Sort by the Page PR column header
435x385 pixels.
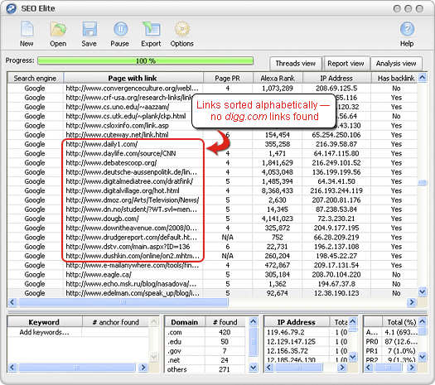(x=228, y=78)
